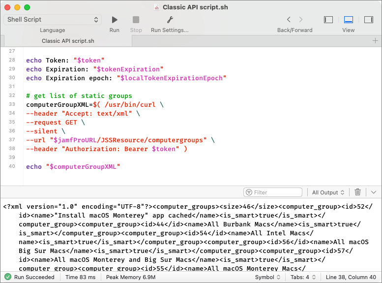The image size is (382, 283).
Task: Click the line 'echo Token: "$token"'
Action: (x=65, y=60)
